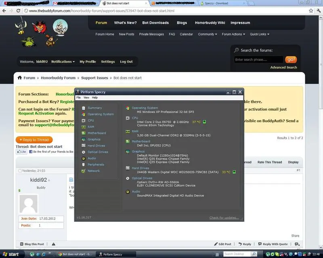Reload the page with refresh icon
323x258 pixels.
pos(18,11)
